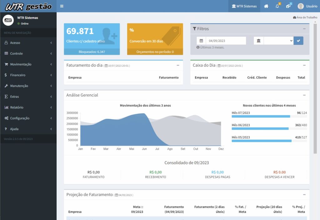The width and height of the screenshot is (320, 220).
Task: Open the Controle menu item
Action: pyautogui.click(x=28, y=53)
